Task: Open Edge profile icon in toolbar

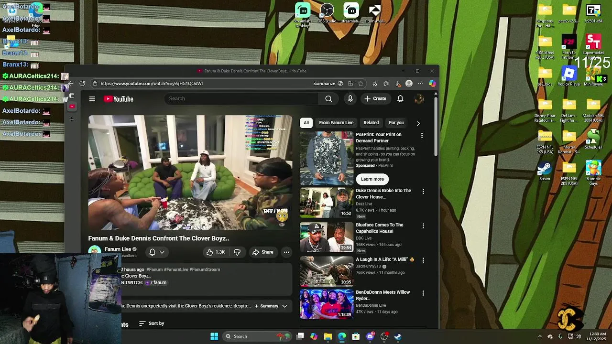Action: (409, 83)
